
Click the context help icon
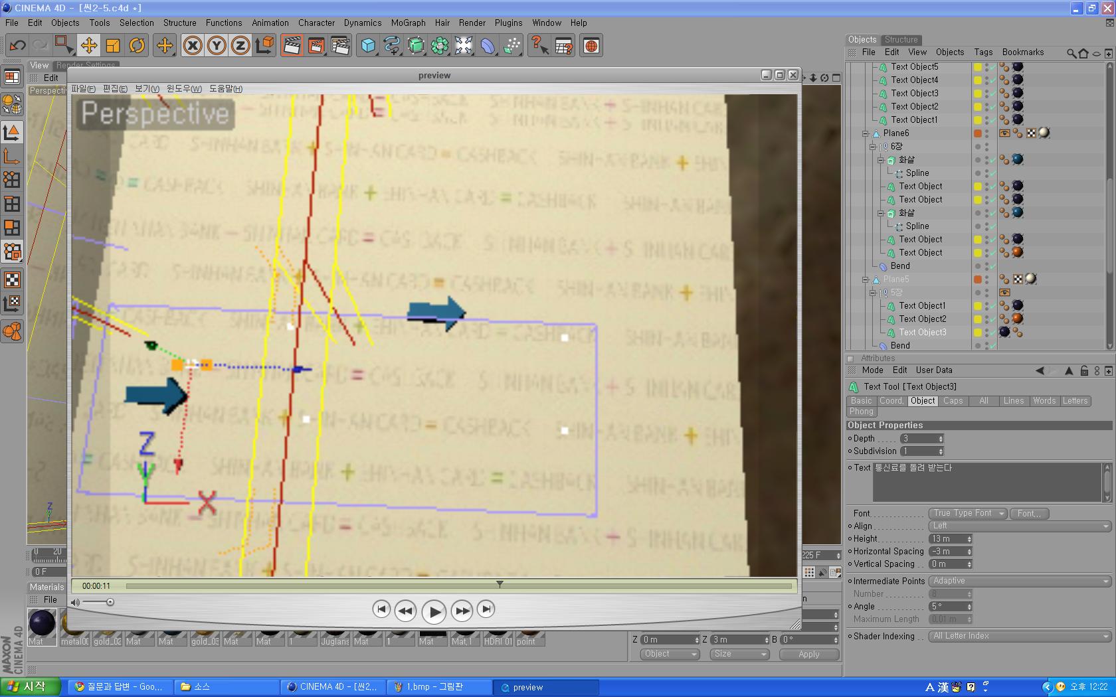click(x=539, y=46)
